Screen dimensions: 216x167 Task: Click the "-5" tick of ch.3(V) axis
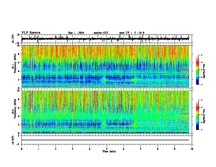(x=19, y=144)
